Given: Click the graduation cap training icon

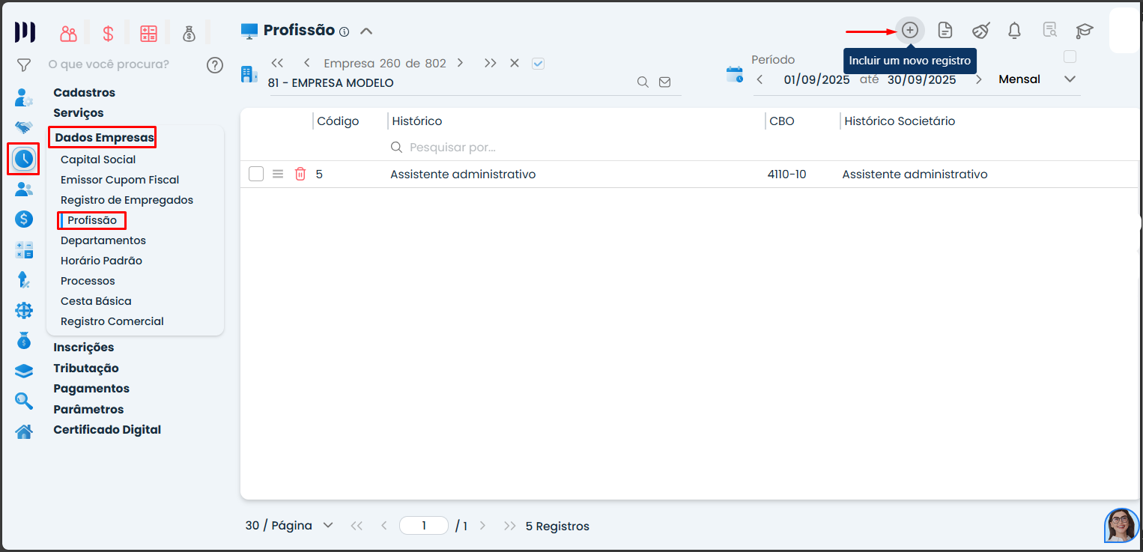Looking at the screenshot, I should click(x=1085, y=31).
